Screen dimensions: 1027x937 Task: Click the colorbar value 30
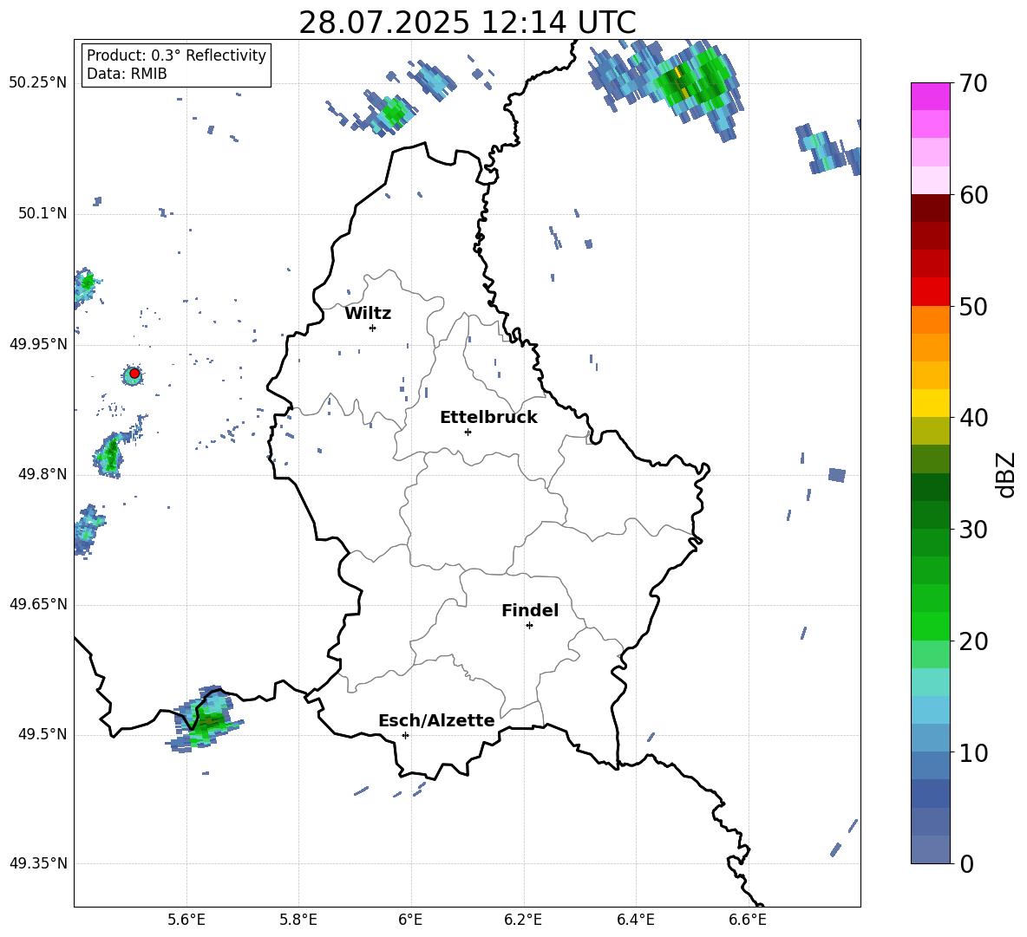tap(972, 530)
